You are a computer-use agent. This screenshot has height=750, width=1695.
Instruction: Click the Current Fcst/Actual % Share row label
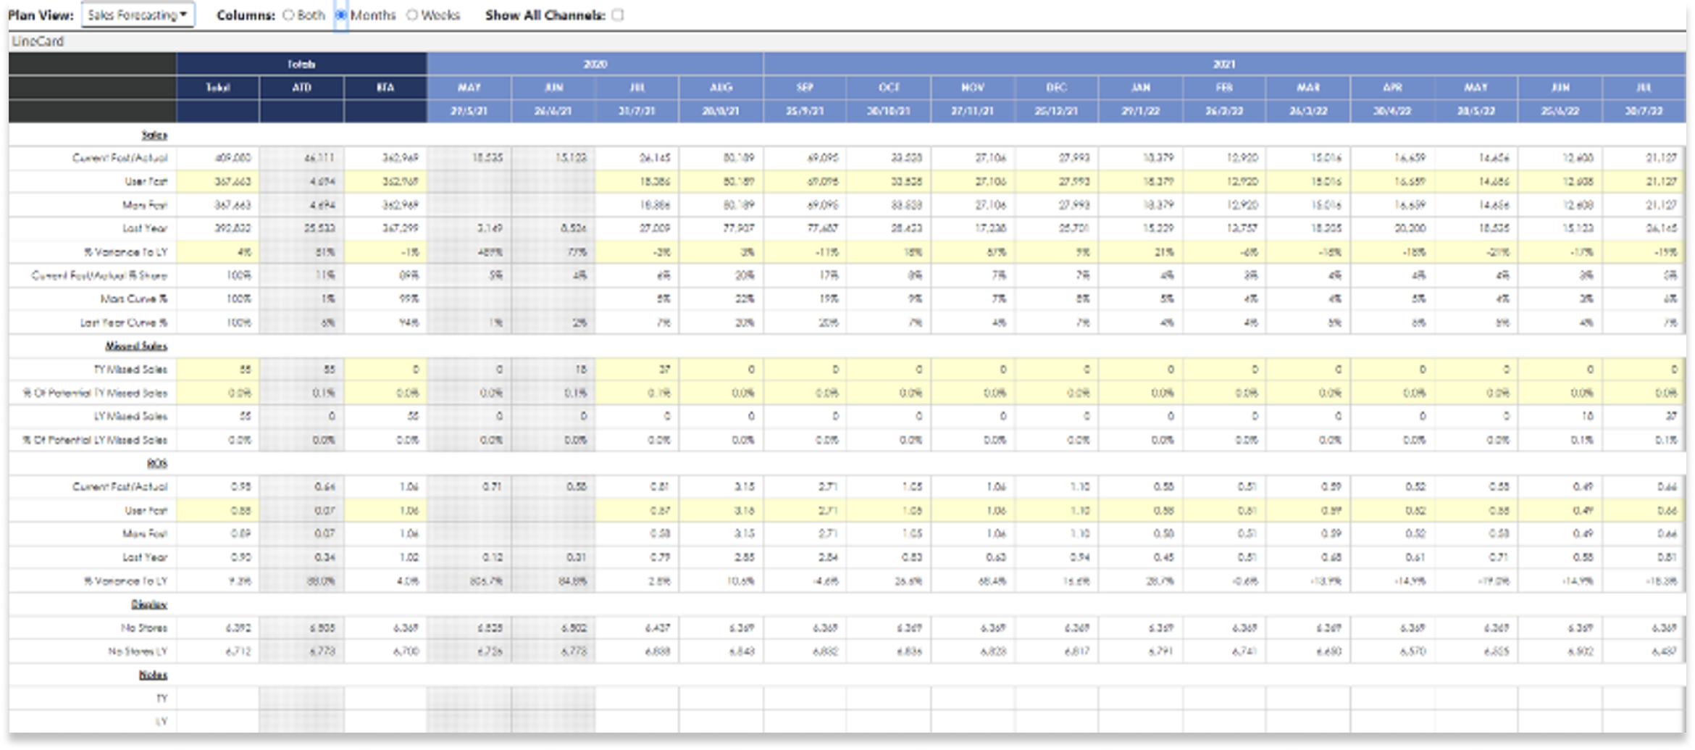tap(99, 275)
